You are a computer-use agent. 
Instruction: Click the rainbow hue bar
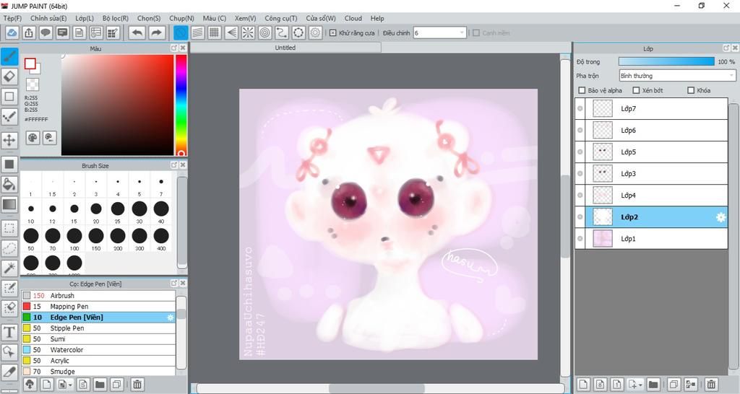coord(181,105)
